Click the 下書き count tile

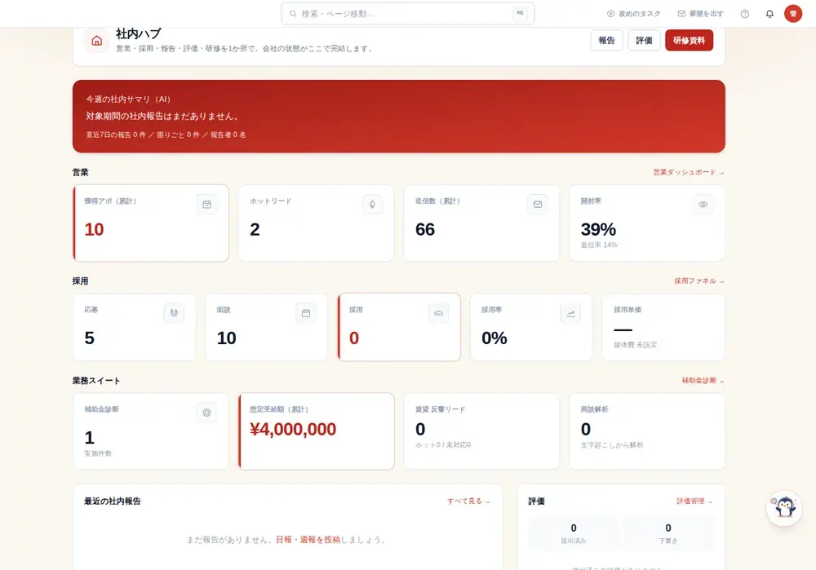click(x=668, y=533)
